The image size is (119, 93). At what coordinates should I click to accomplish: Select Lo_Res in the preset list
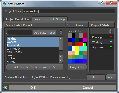coord(33,58)
